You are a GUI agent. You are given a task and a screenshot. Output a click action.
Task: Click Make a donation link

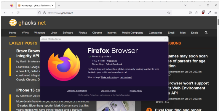109,77
